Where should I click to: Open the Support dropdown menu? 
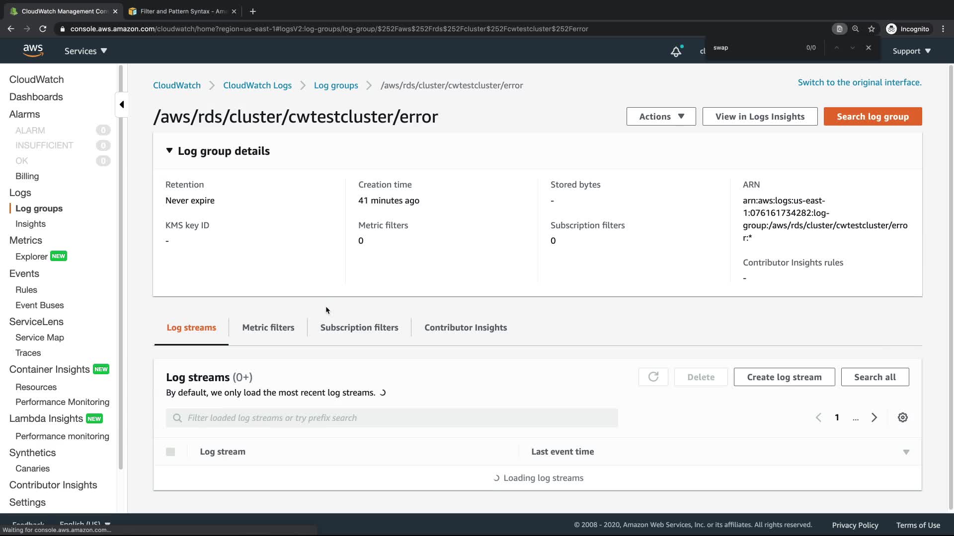pos(911,51)
